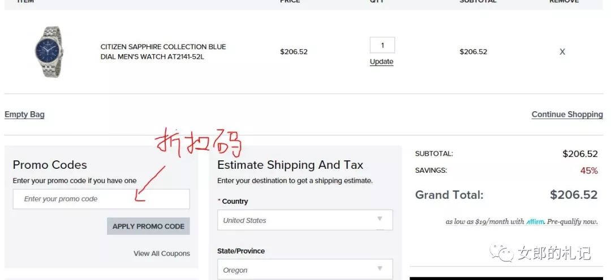The height and width of the screenshot is (280, 611).
Task: Click the Estimate Shipping And Tax heading
Action: tap(290, 165)
